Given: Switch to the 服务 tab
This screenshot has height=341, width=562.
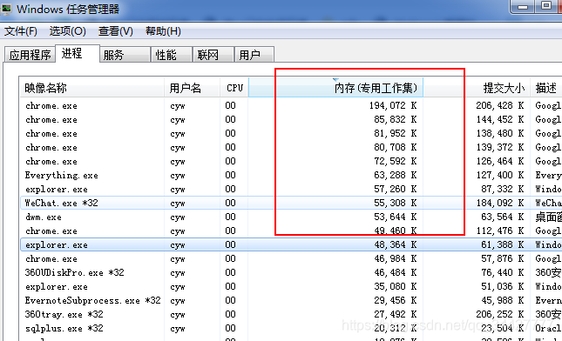Looking at the screenshot, I should coord(125,55).
